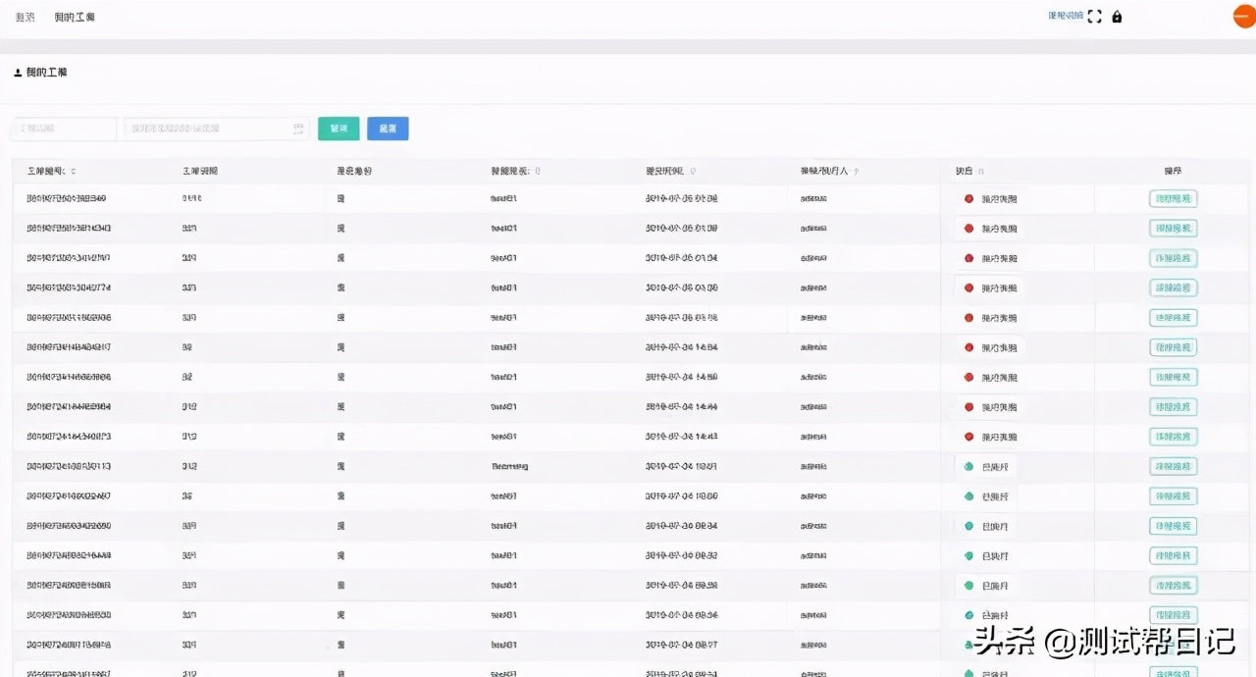Click the person icon beside the panel title

tap(18, 73)
